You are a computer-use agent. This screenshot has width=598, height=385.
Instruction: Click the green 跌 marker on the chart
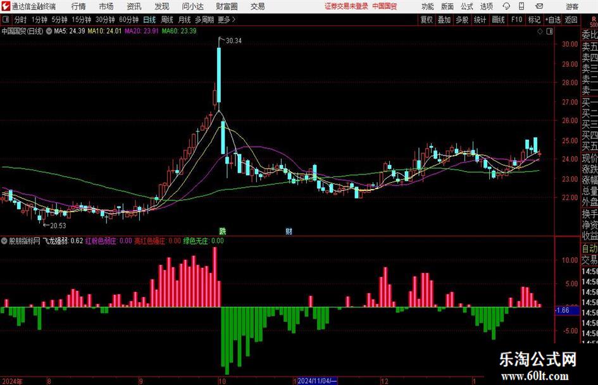tap(222, 231)
